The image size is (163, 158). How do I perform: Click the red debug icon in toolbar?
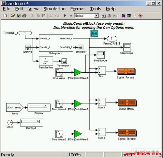(x=141, y=16)
